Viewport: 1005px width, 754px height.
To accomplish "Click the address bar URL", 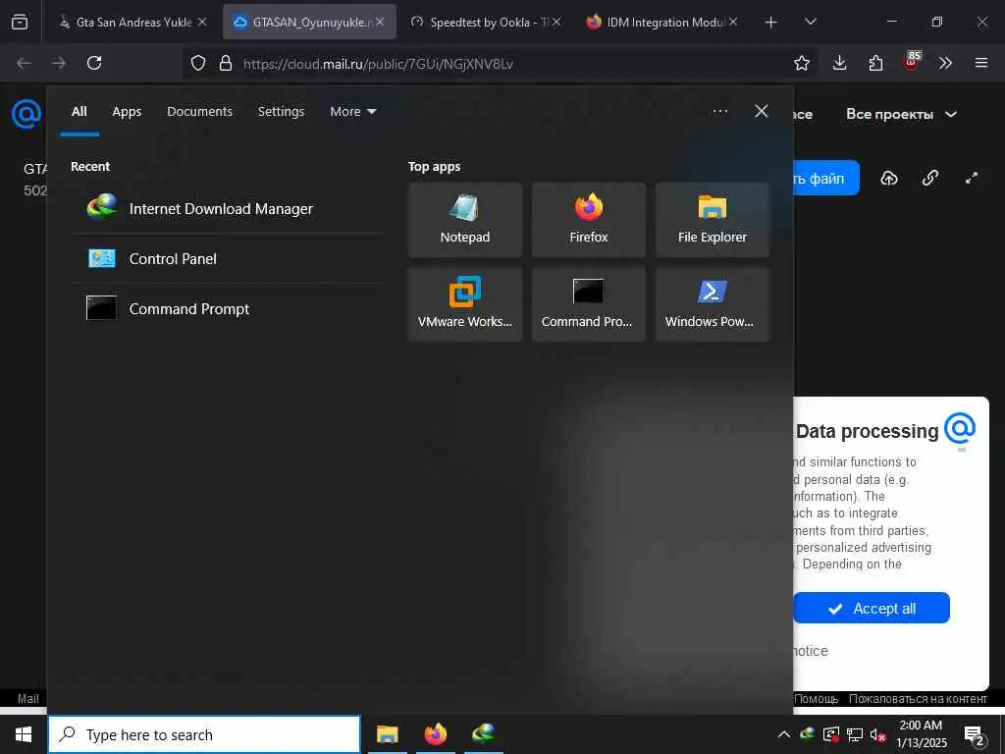I will (378, 64).
